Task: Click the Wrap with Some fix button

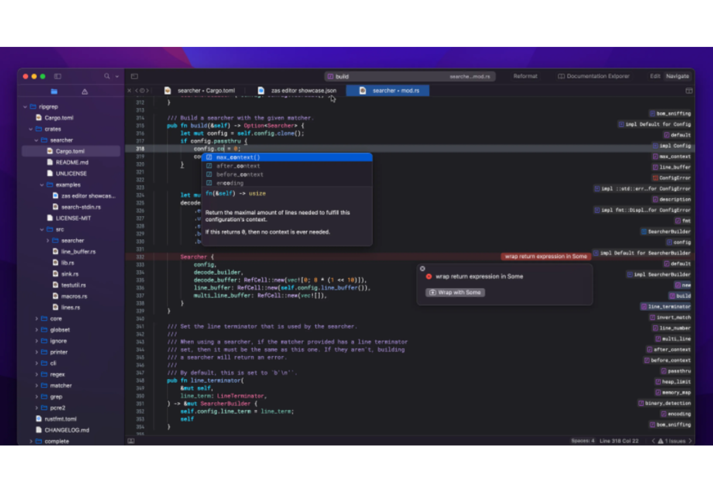Action: pyautogui.click(x=455, y=293)
